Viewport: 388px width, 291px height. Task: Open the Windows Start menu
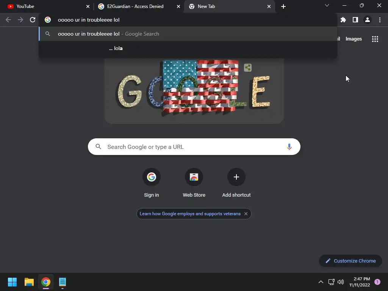click(12, 282)
